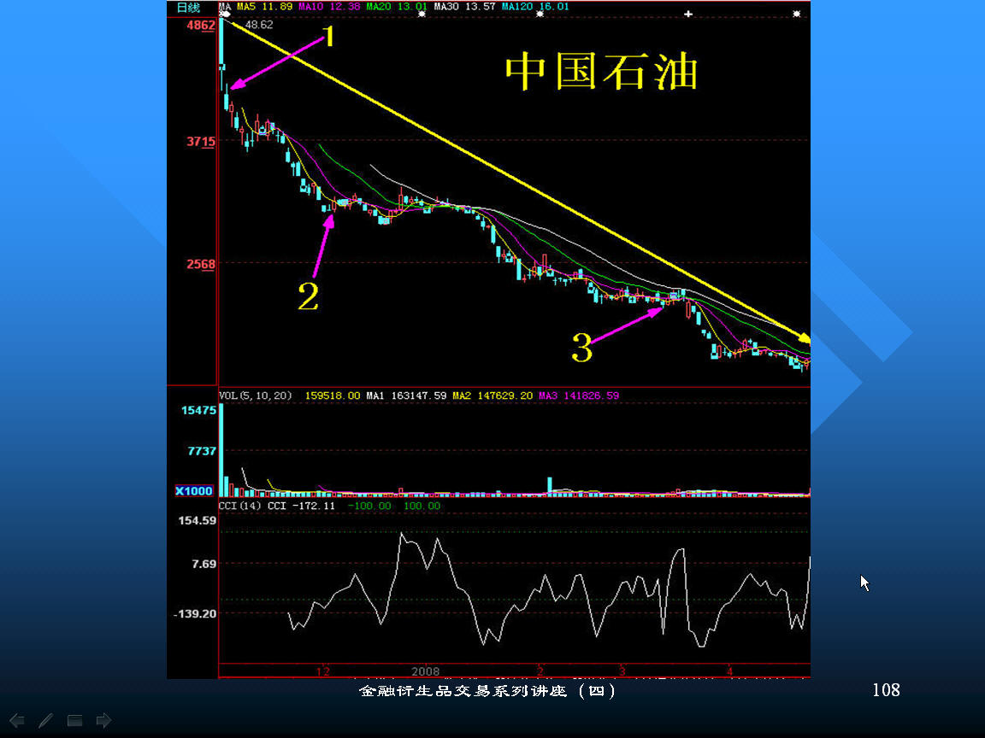This screenshot has height=738, width=985.
Task: Click the green -100.00 CCI threshold value
Action: [369, 506]
